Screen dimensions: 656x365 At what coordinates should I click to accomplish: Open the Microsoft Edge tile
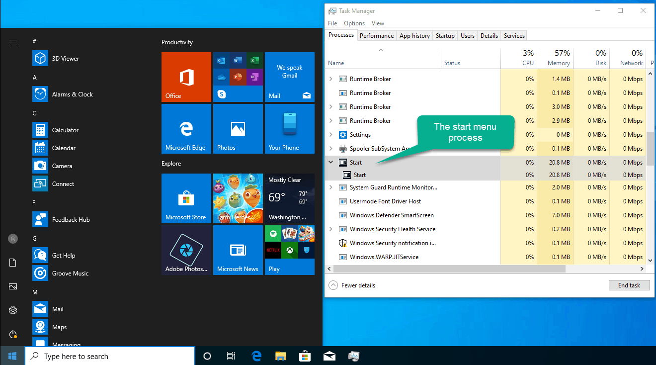[x=186, y=129]
